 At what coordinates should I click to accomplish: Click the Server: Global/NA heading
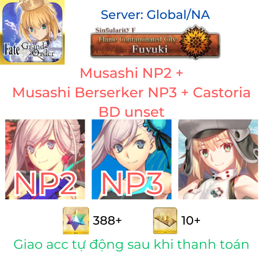(x=155, y=15)
